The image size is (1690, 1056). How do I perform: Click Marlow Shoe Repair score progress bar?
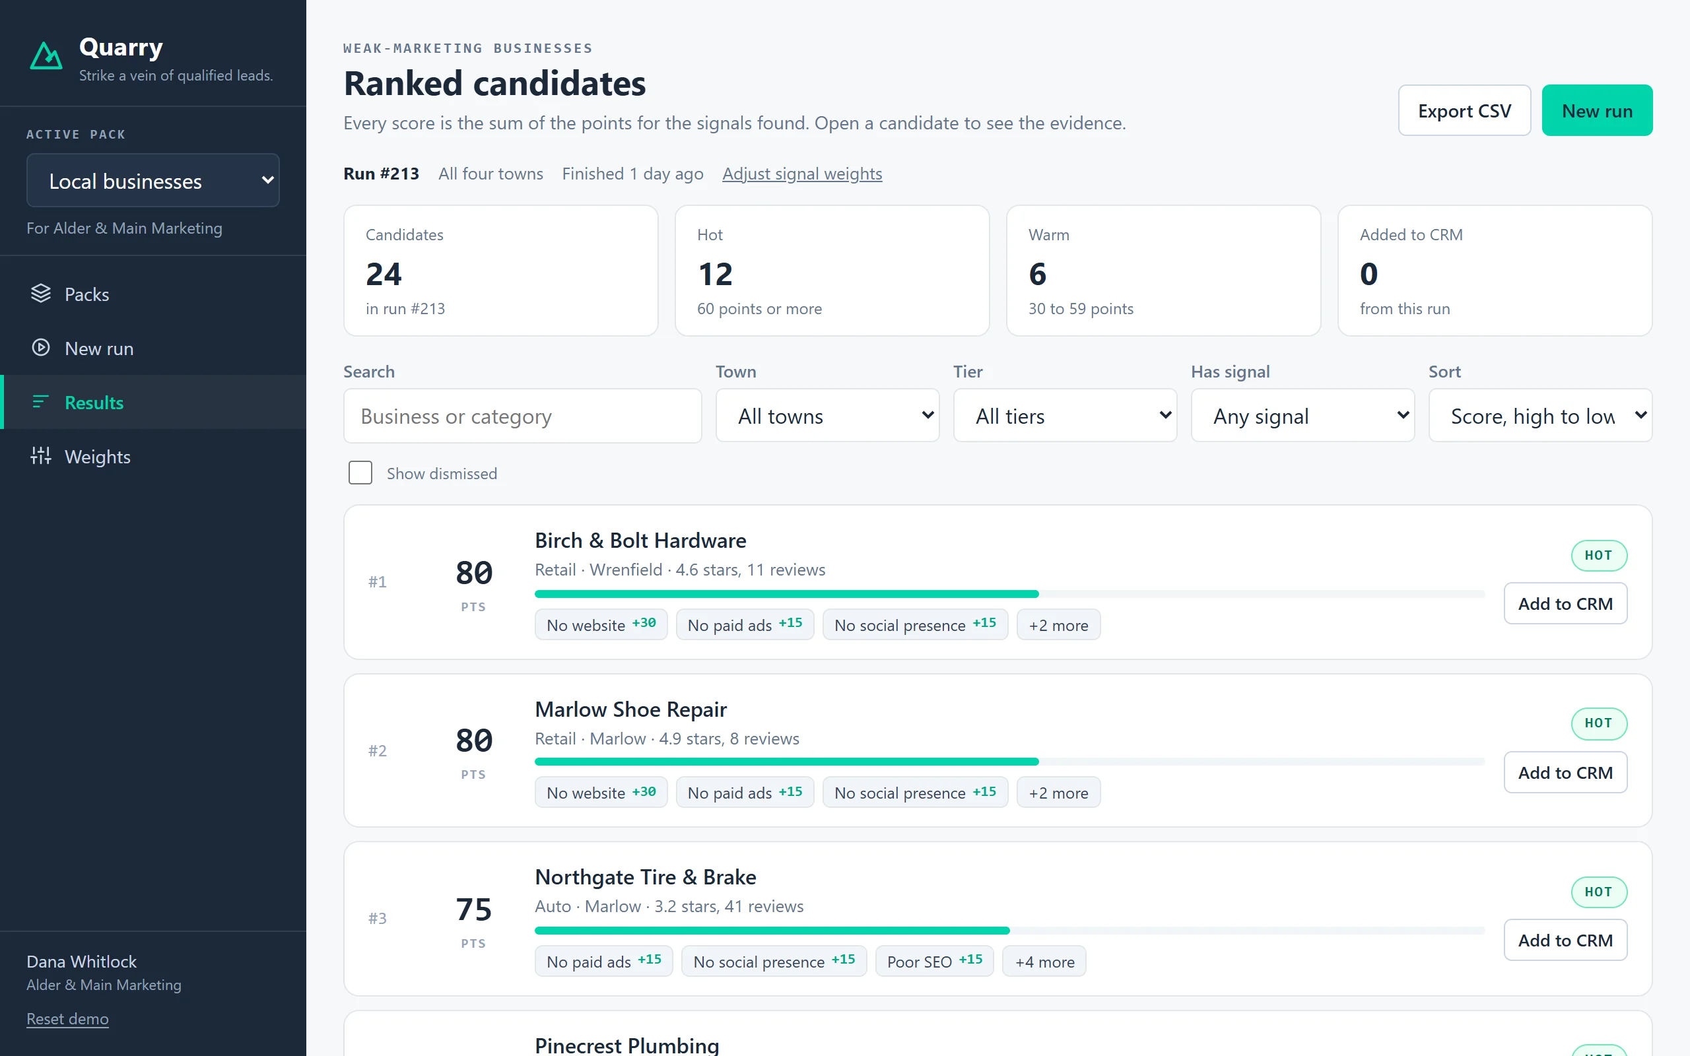click(1009, 761)
